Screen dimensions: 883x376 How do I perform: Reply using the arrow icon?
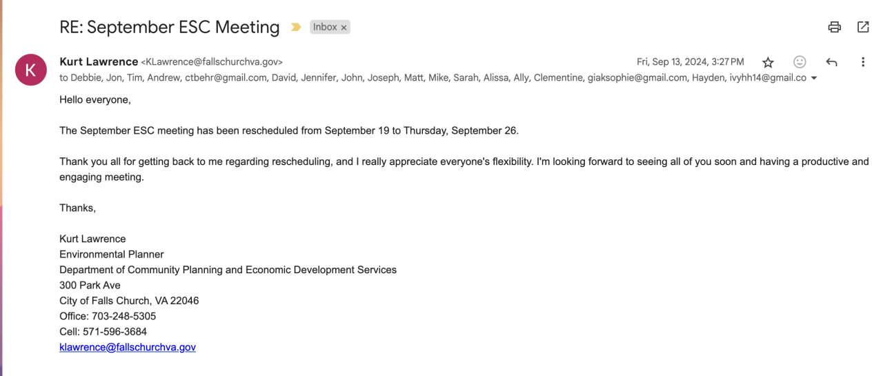831,62
